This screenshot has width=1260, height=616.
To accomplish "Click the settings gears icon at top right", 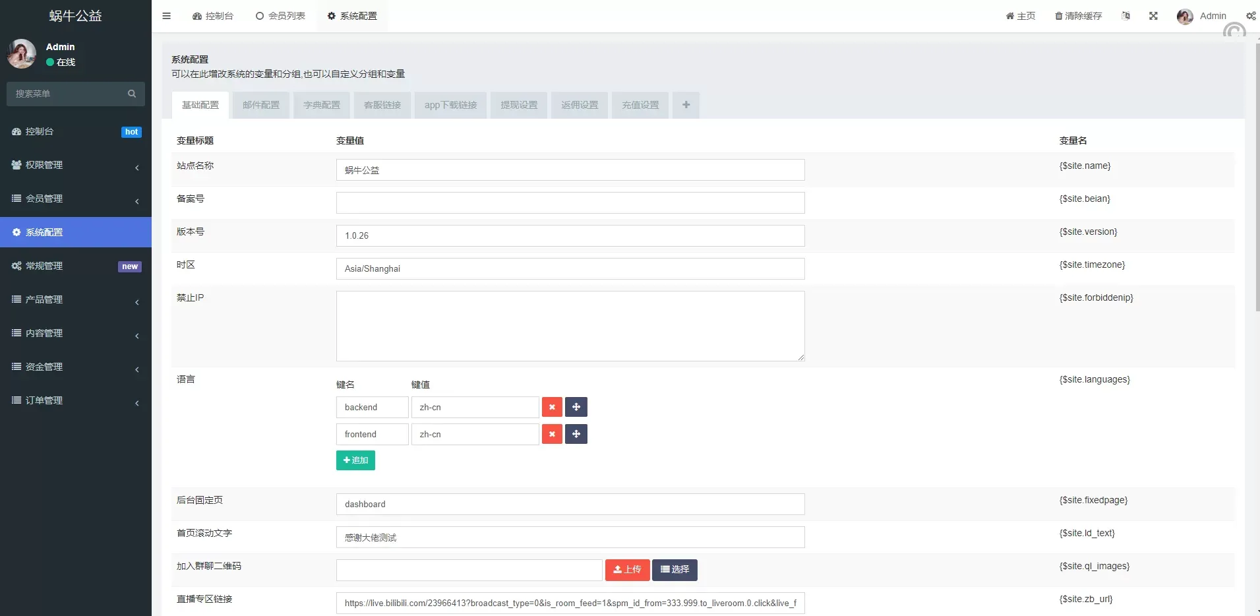I will pos(1251,16).
